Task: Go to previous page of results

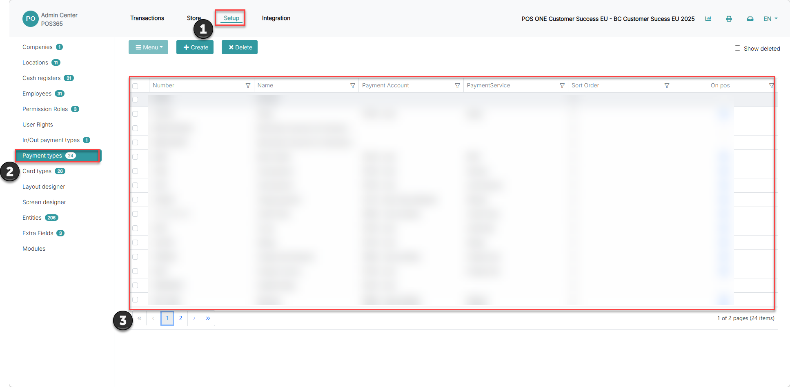Action: click(153, 318)
